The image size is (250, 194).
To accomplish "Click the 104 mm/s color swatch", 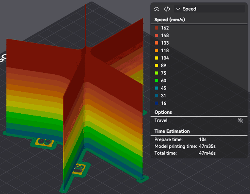I will pos(156,58).
